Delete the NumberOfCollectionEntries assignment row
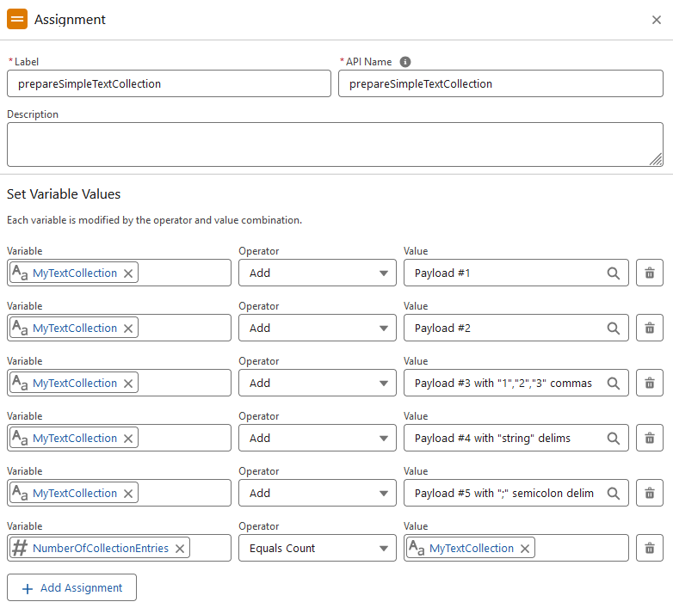 [650, 548]
